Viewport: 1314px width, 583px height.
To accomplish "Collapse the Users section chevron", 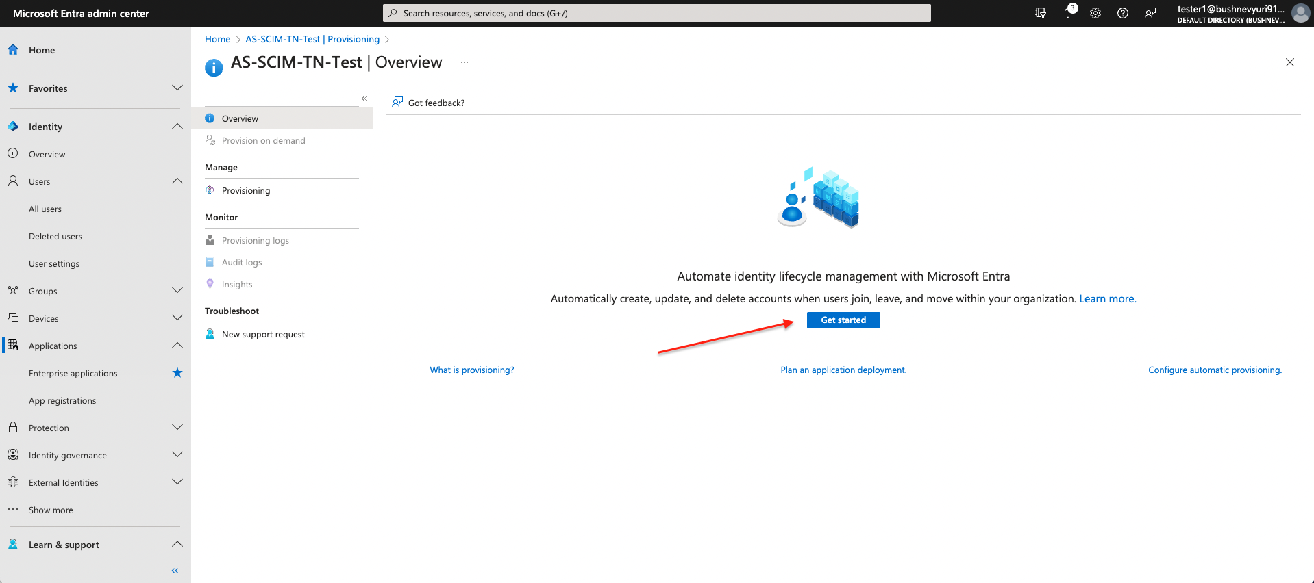I will [x=177, y=181].
